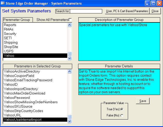Select YahooID parameter
Image resolution: width=163 pixels, height=127 pixels.
(x=35, y=84)
